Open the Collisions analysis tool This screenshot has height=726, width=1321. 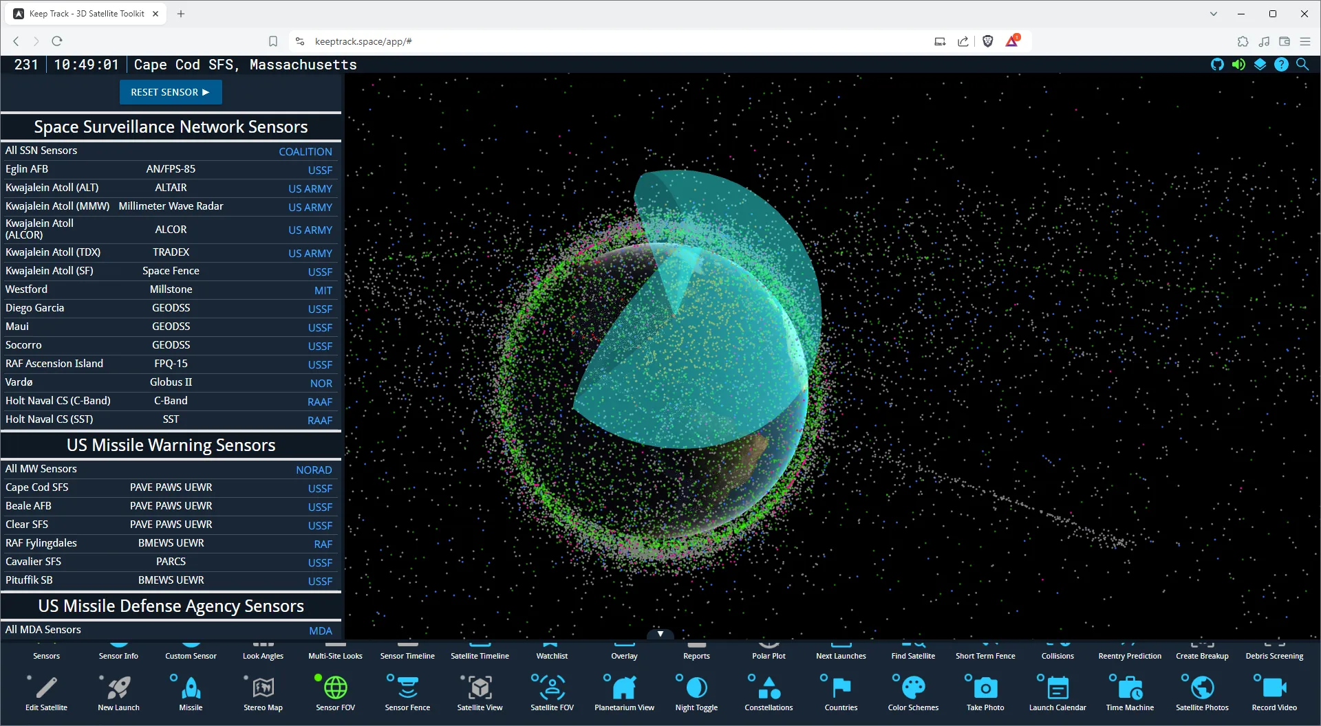coord(1057,650)
